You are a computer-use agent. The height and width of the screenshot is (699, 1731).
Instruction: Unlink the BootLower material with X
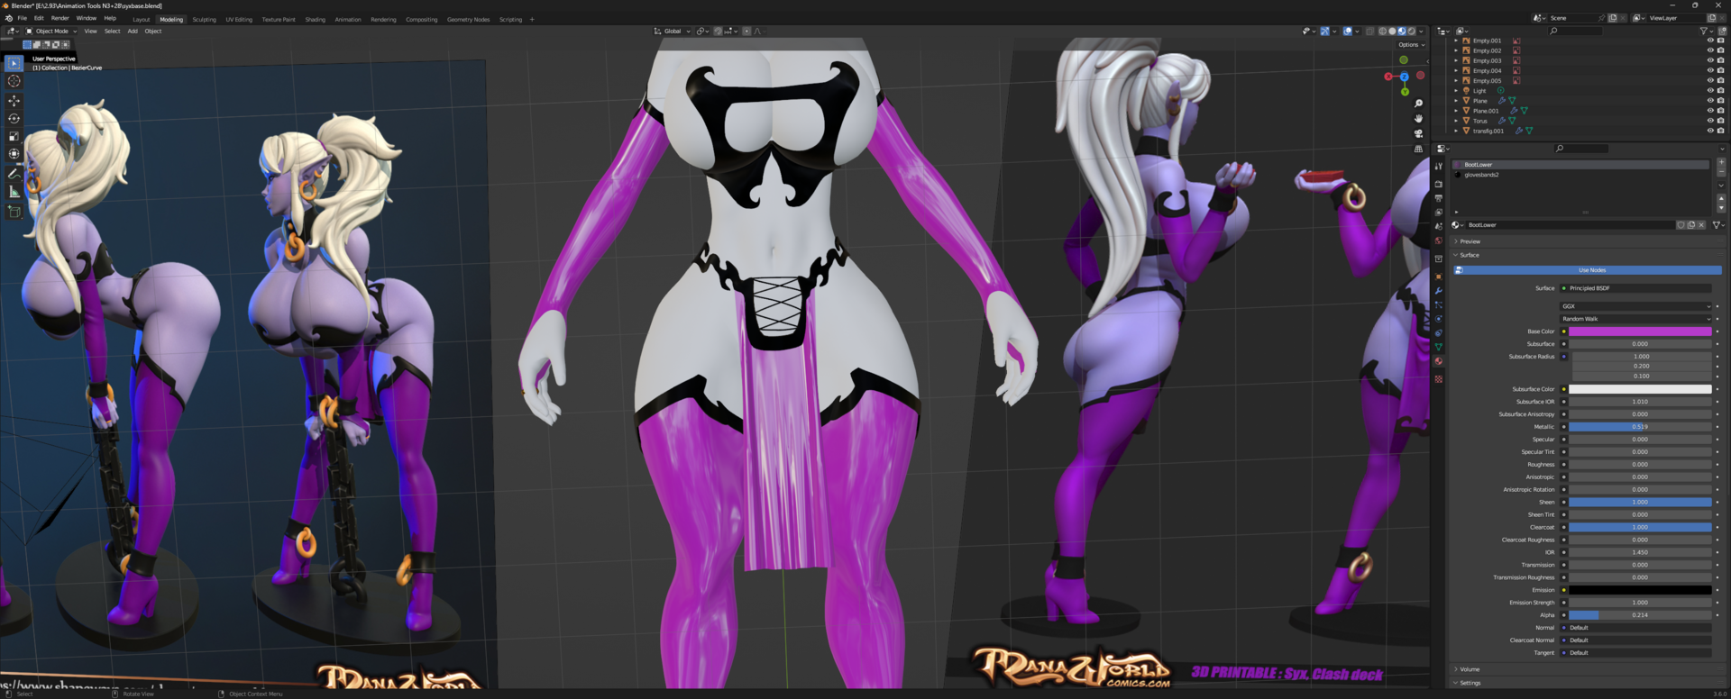click(1701, 225)
